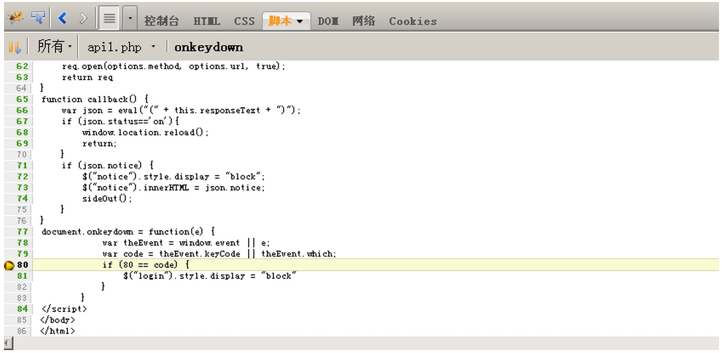
Task: Click the notice style.display = "block" line
Action: coord(174,176)
